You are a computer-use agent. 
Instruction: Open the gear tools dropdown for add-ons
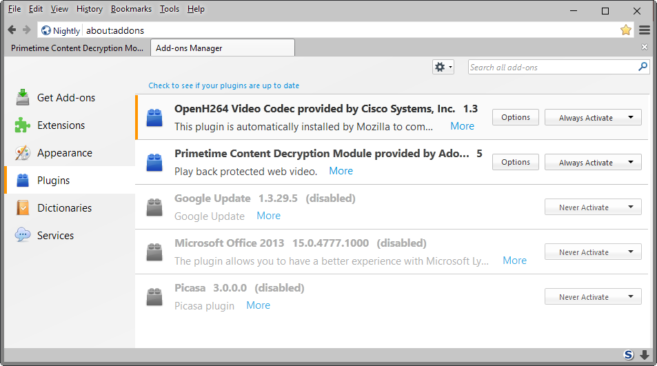pos(443,67)
